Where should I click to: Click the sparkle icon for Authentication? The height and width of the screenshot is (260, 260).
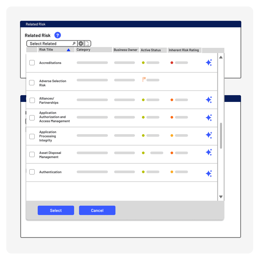pos(209,173)
